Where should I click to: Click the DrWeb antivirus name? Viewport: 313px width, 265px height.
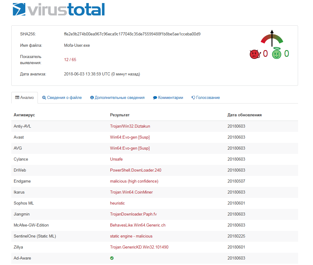click(20, 170)
